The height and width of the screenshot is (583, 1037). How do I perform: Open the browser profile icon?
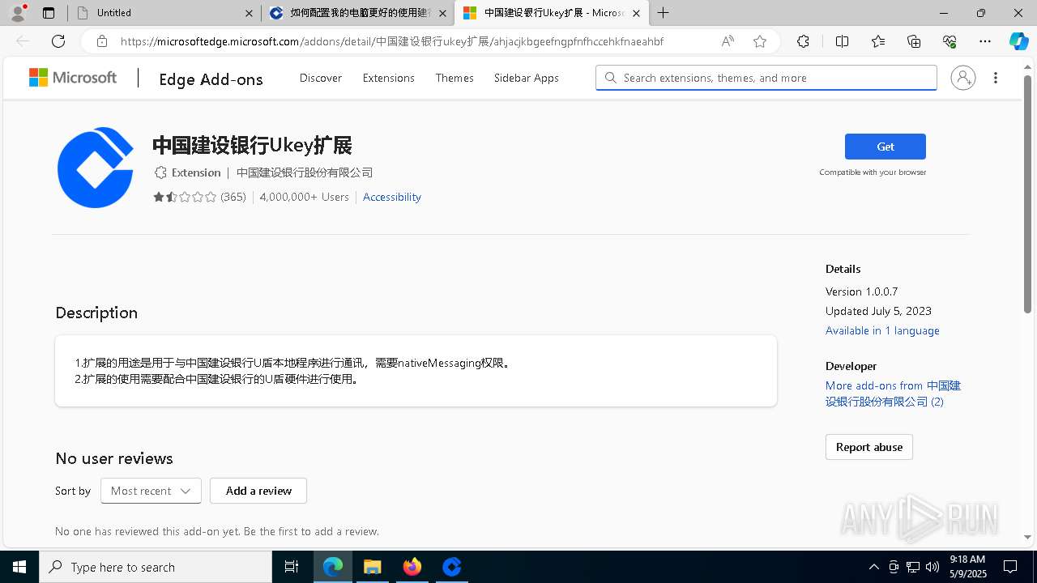point(18,12)
